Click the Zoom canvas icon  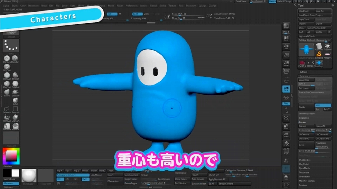(x=286, y=47)
